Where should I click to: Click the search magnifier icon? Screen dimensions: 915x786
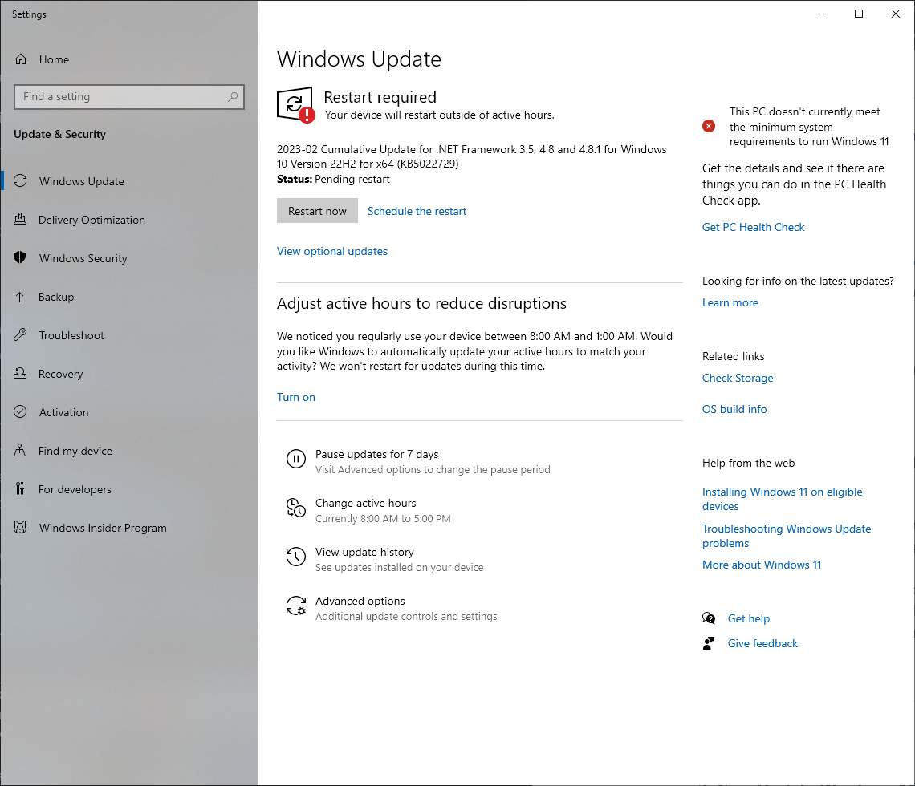(233, 96)
